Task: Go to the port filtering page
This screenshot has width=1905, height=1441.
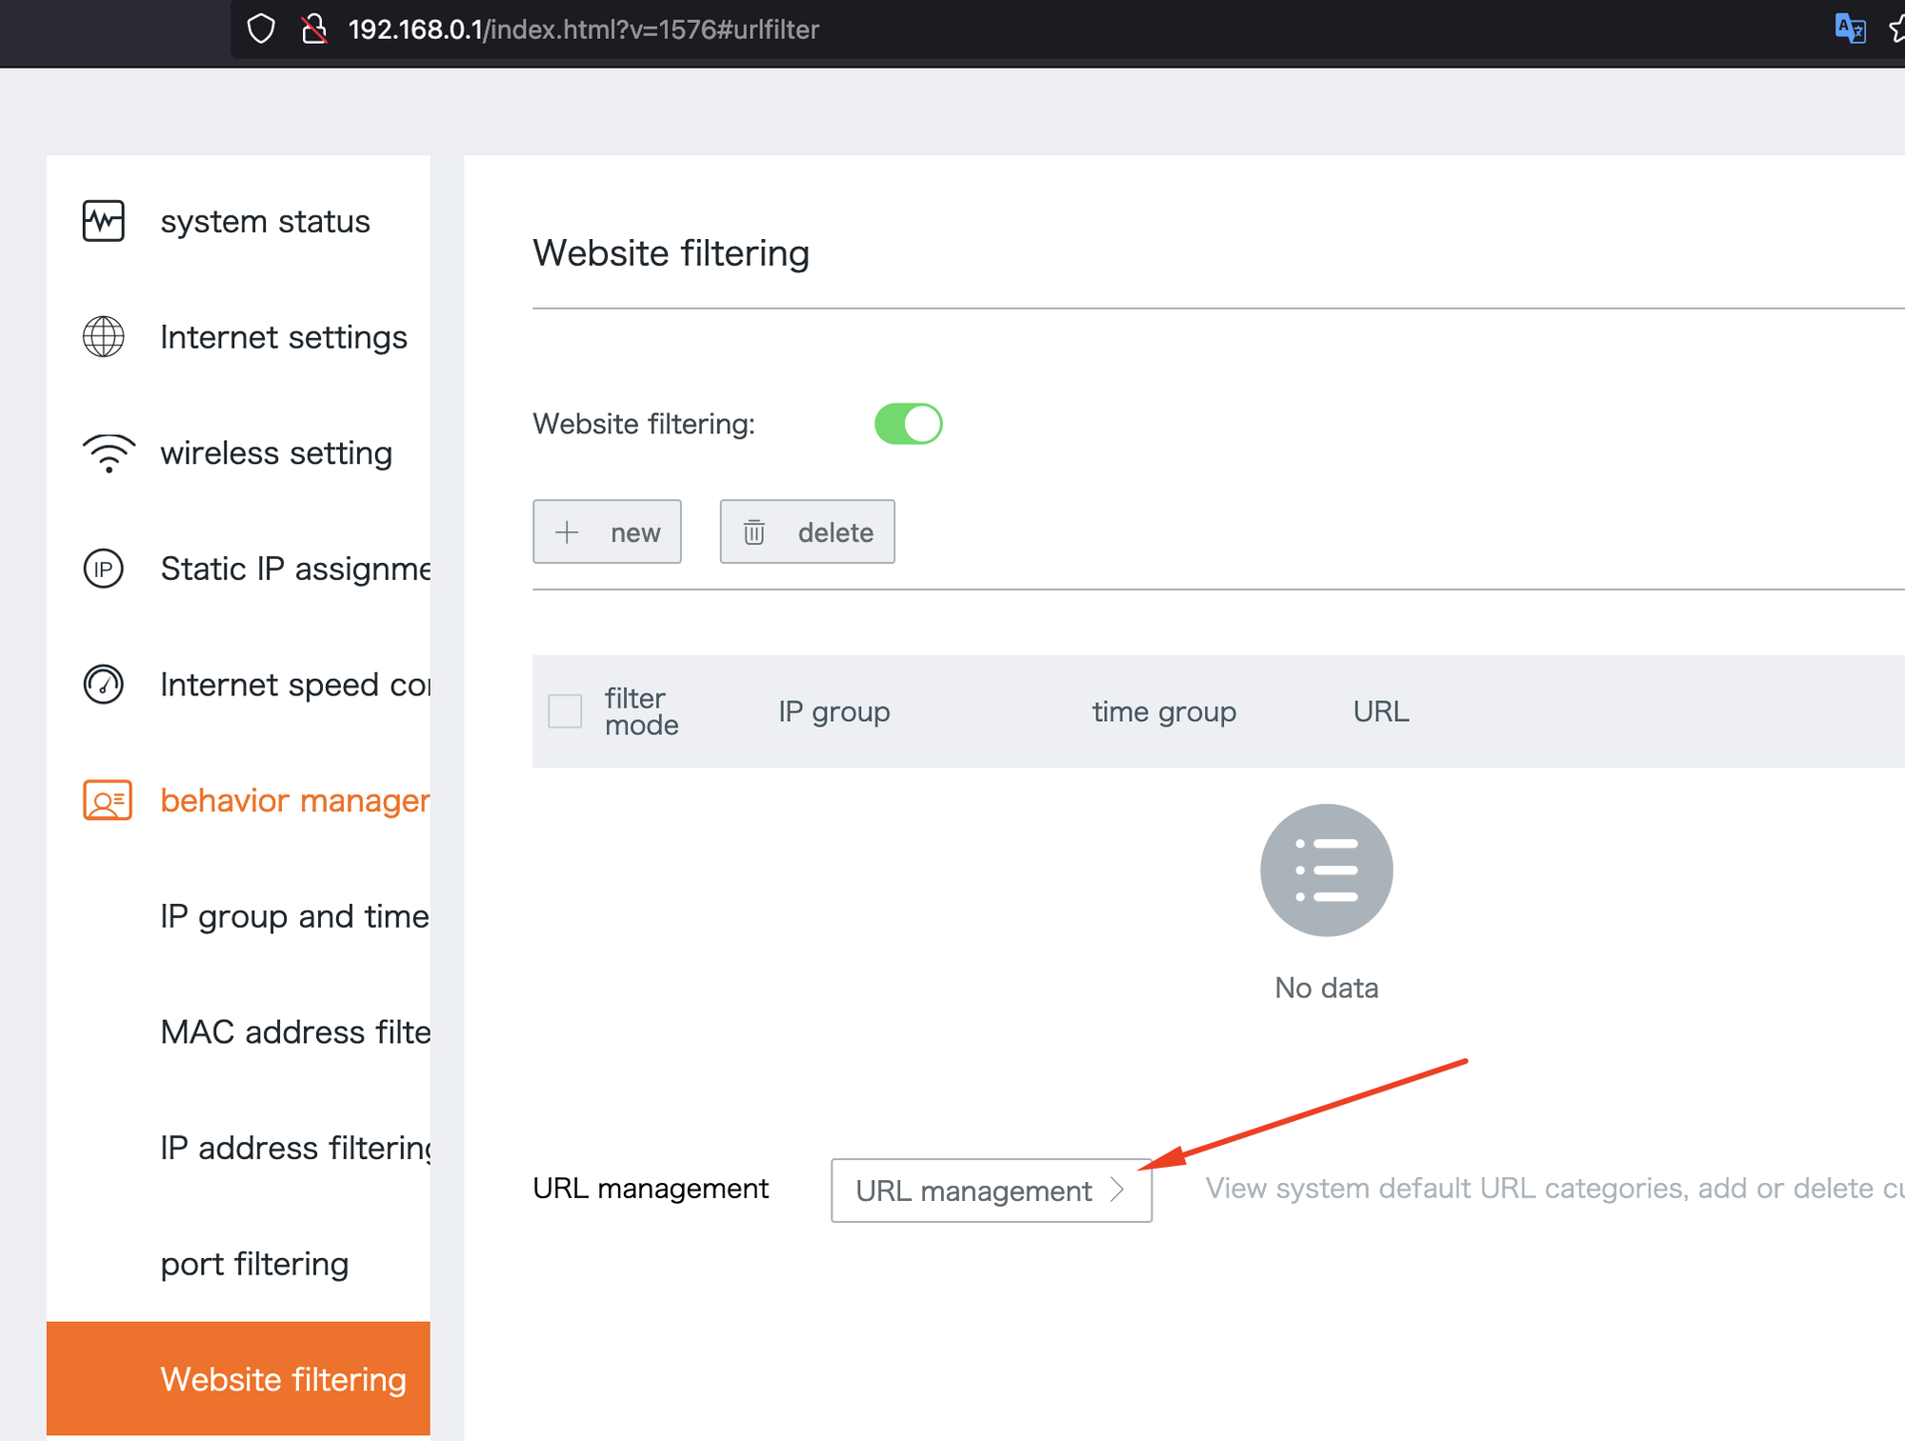Action: (x=254, y=1264)
